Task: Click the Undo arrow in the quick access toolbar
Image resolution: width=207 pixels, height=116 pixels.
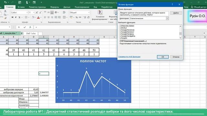Action: point(5,2)
